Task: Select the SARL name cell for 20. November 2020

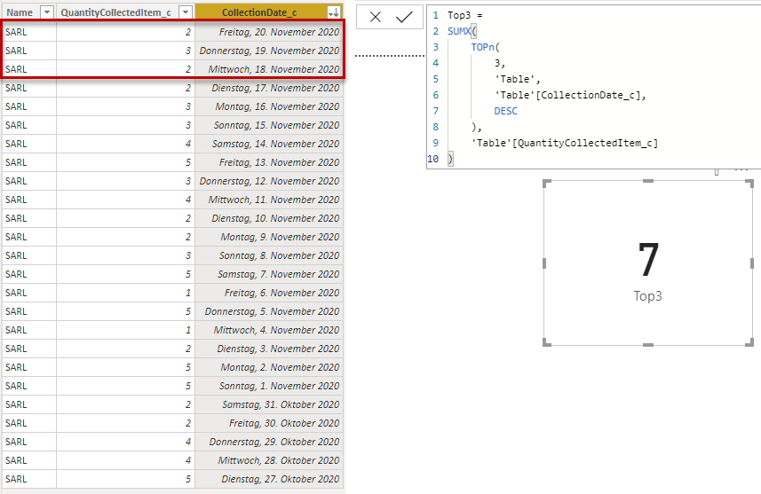Action: (29, 32)
